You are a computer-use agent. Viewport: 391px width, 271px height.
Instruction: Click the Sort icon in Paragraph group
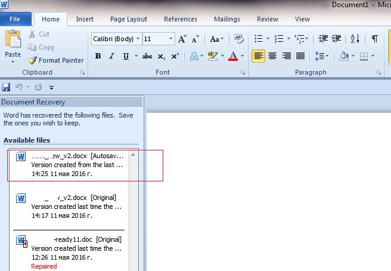point(355,39)
